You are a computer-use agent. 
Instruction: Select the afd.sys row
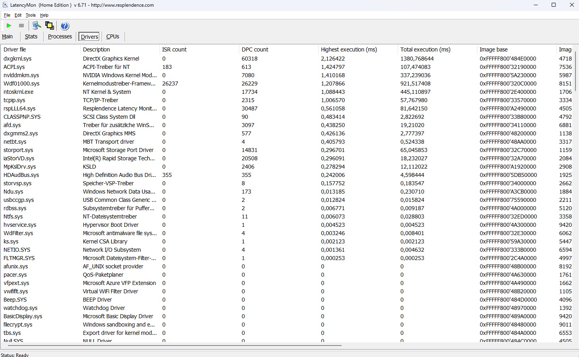point(287,125)
